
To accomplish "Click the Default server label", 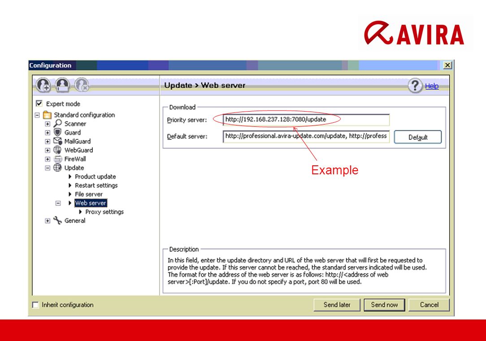I will pos(187,137).
